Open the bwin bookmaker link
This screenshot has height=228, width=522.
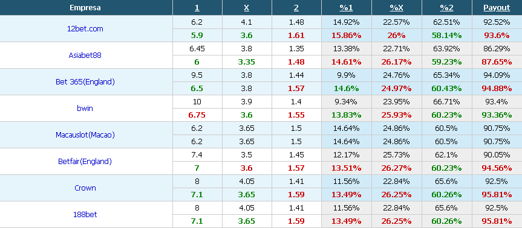pos(85,108)
